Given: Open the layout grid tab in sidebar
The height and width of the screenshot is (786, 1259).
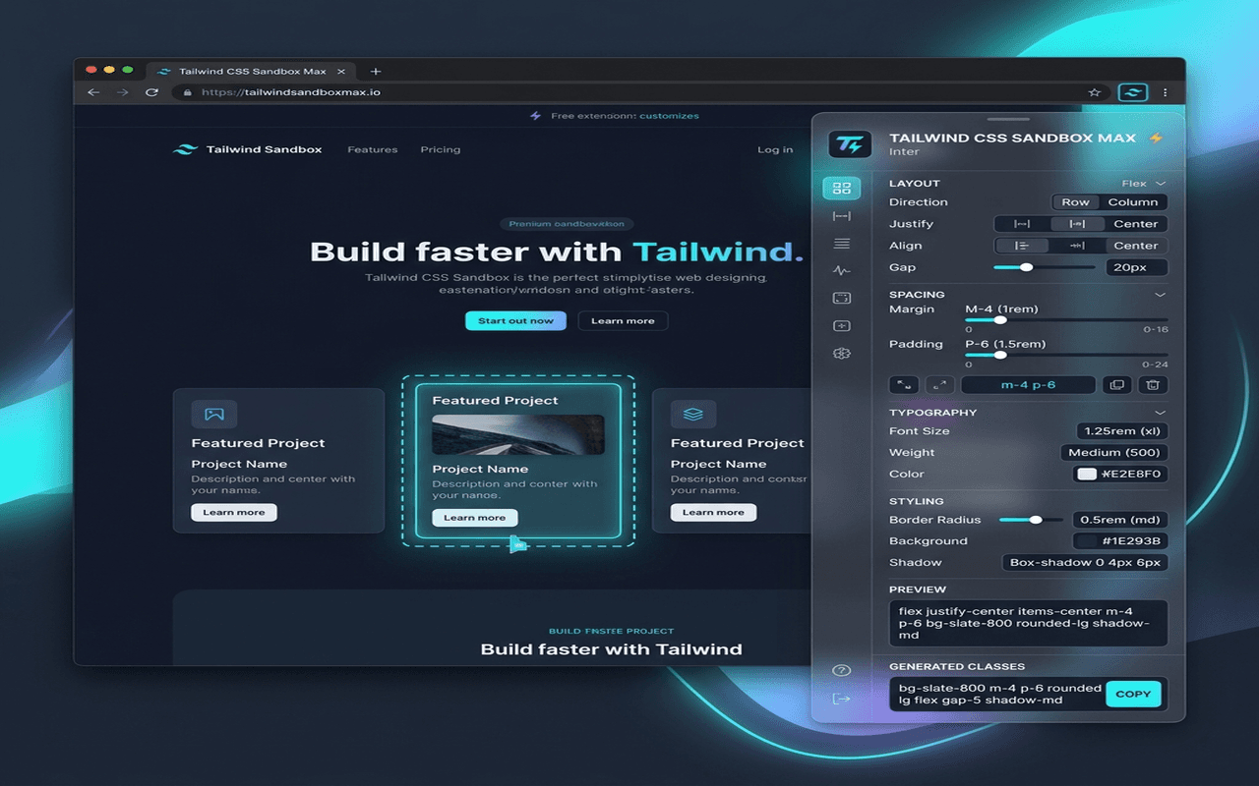Looking at the screenshot, I should click(x=841, y=188).
